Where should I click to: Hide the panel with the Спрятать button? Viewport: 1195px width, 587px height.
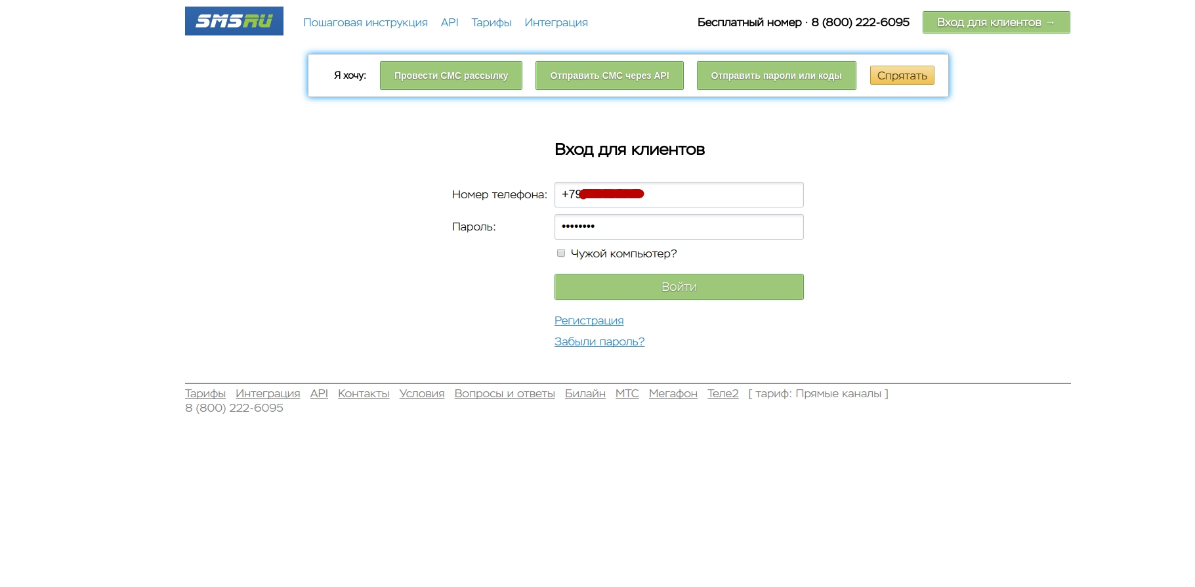click(902, 76)
